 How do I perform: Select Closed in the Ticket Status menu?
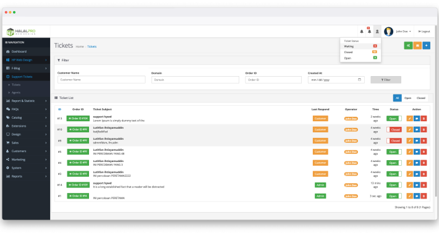(x=360, y=52)
